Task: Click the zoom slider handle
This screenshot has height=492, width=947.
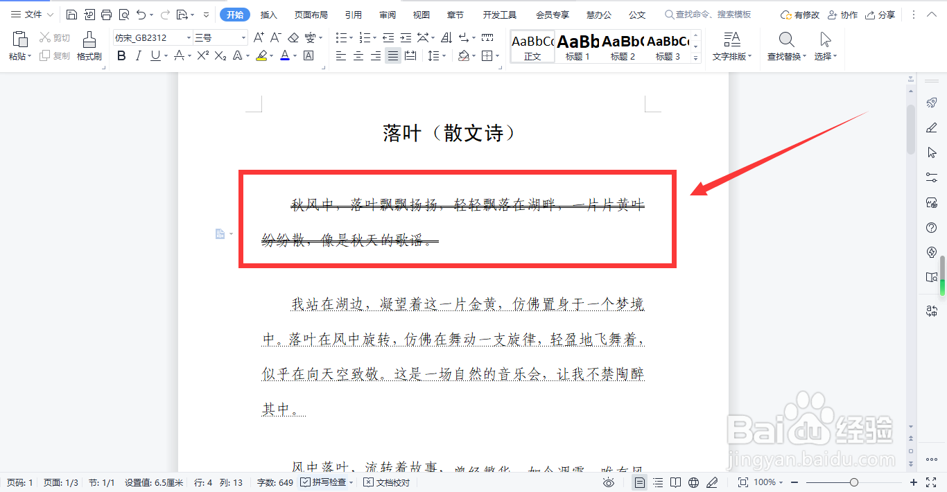Action: point(854,482)
